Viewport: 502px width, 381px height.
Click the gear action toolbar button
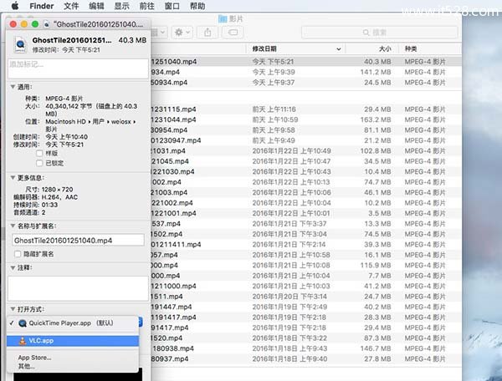point(182,32)
